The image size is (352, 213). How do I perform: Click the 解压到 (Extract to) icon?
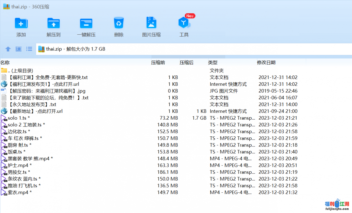click(53, 24)
